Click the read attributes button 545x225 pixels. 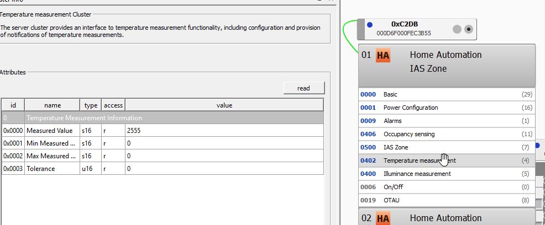pyautogui.click(x=304, y=88)
